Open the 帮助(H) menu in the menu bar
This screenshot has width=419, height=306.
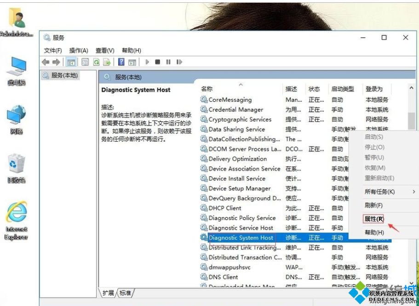coord(131,51)
